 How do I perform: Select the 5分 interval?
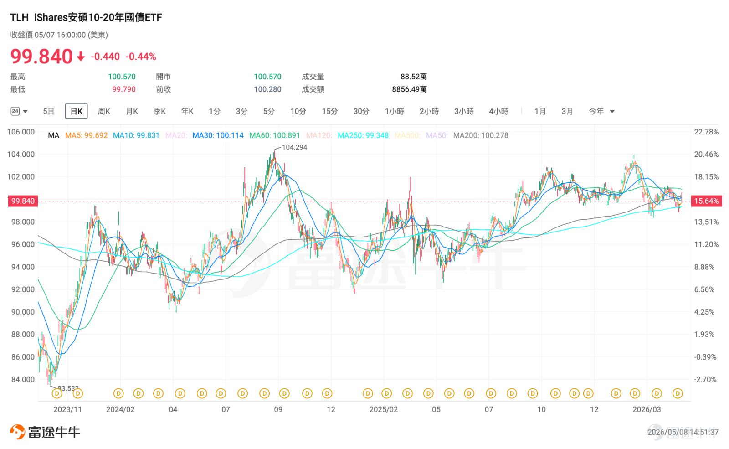click(x=269, y=111)
